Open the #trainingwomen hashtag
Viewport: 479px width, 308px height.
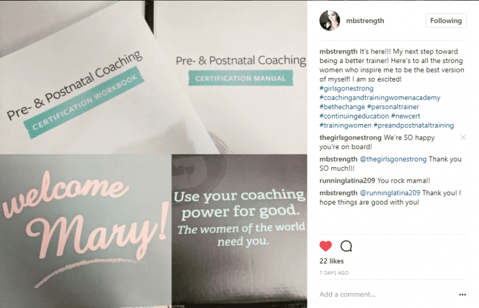(346, 125)
